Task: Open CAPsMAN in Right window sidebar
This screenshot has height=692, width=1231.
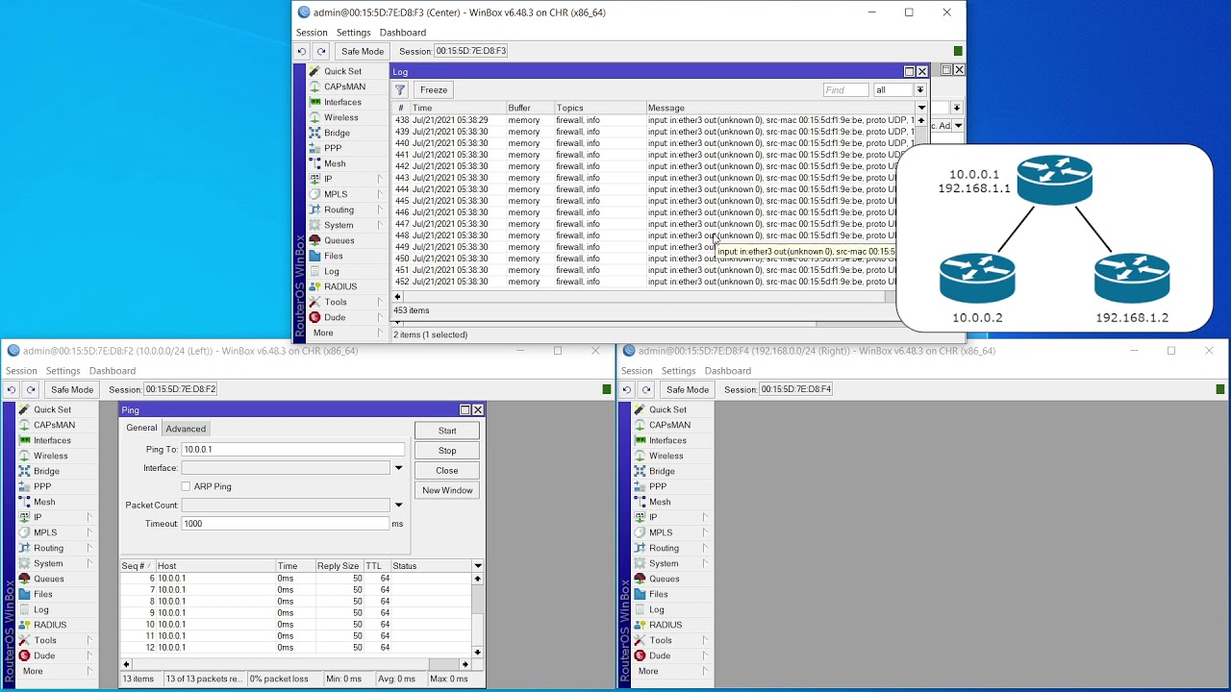Action: click(x=669, y=425)
